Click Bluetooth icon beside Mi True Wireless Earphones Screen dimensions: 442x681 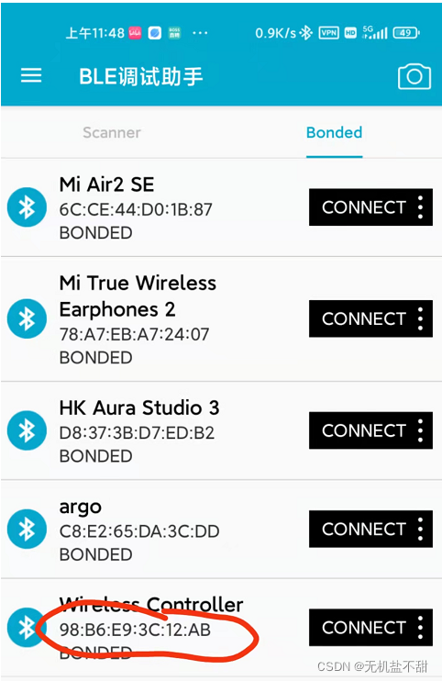(27, 318)
